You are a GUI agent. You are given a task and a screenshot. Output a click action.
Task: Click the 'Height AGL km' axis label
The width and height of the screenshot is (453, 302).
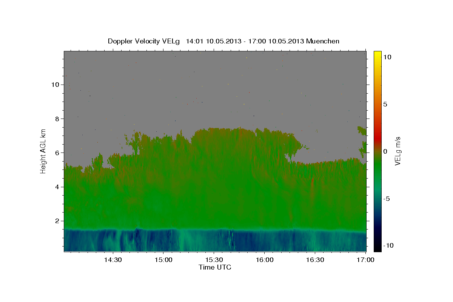tap(43, 151)
